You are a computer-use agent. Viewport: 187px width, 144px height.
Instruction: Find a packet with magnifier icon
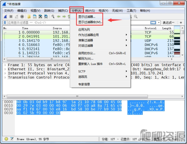click(53, 17)
